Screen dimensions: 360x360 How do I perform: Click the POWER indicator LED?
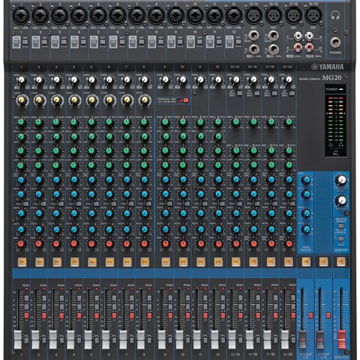point(341,89)
